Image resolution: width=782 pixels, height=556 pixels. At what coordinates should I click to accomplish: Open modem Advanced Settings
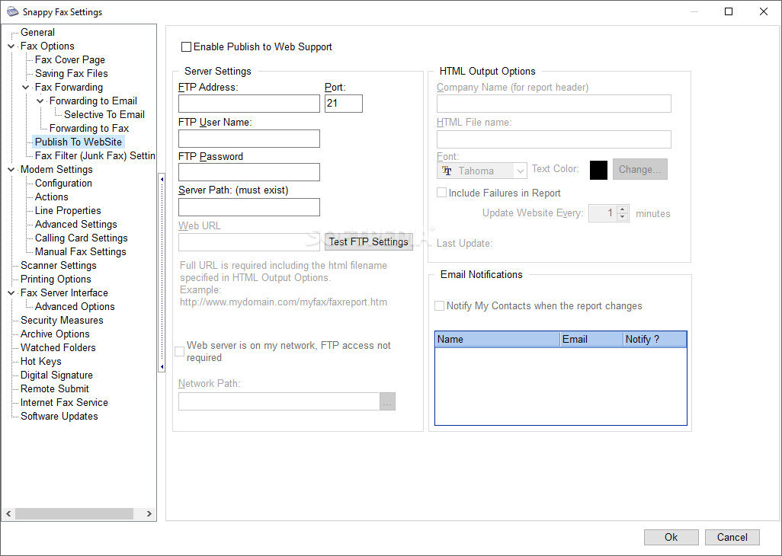tap(75, 224)
